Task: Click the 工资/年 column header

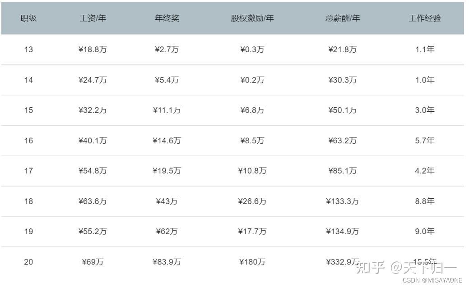Action: coord(93,18)
